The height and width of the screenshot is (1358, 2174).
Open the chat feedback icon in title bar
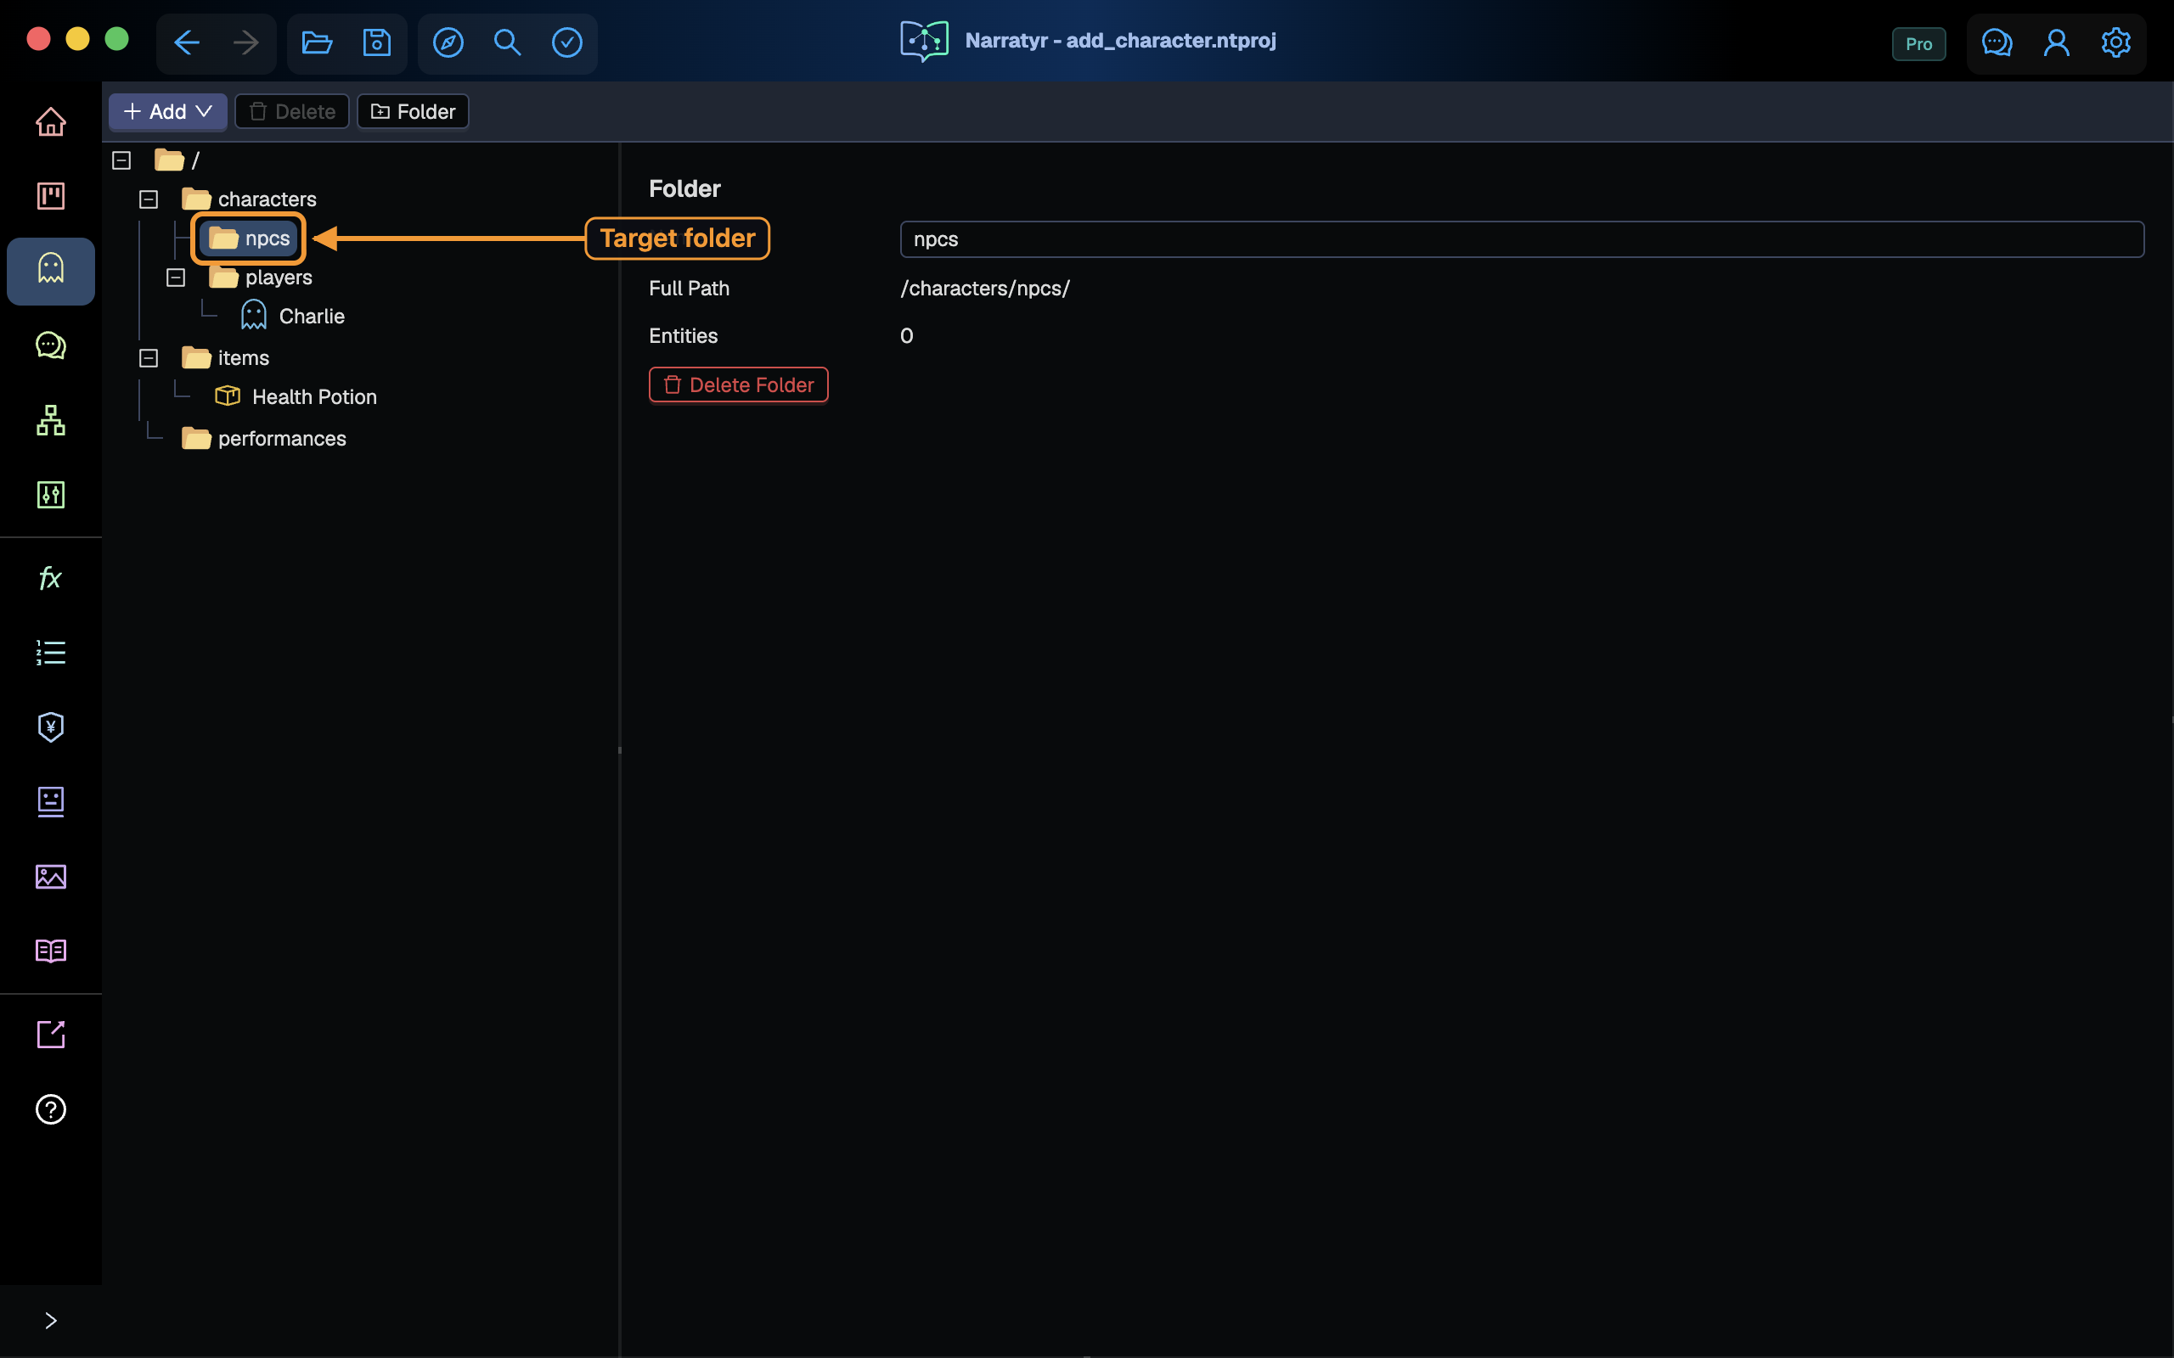pos(1997,42)
